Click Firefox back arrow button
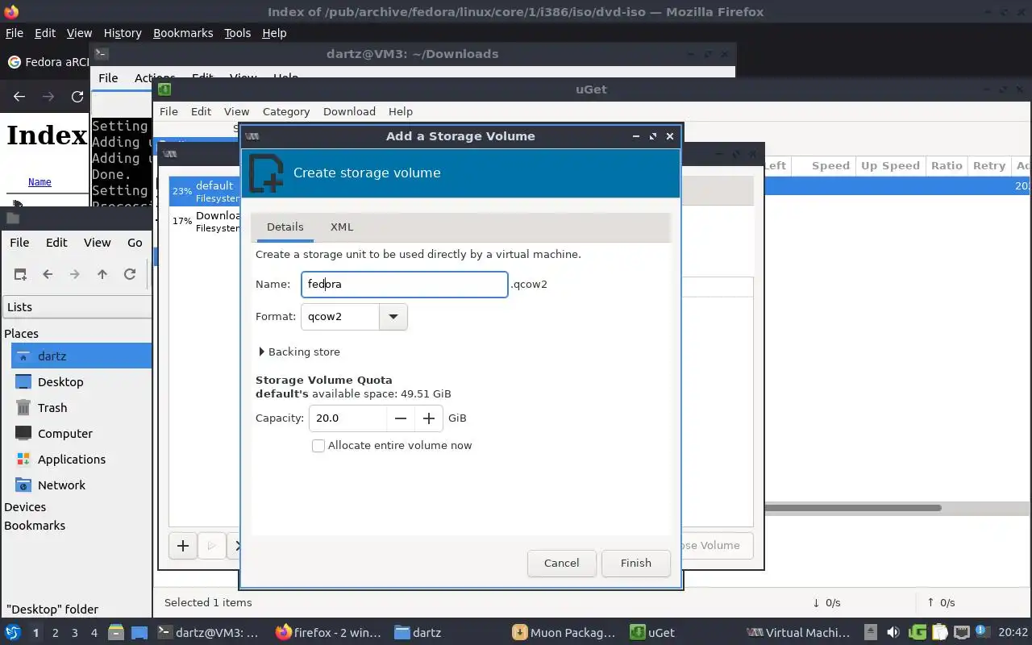The image size is (1032, 645). (x=19, y=96)
